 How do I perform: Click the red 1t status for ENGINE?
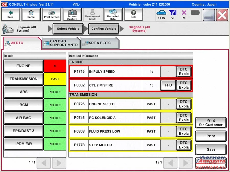click(x=55, y=66)
